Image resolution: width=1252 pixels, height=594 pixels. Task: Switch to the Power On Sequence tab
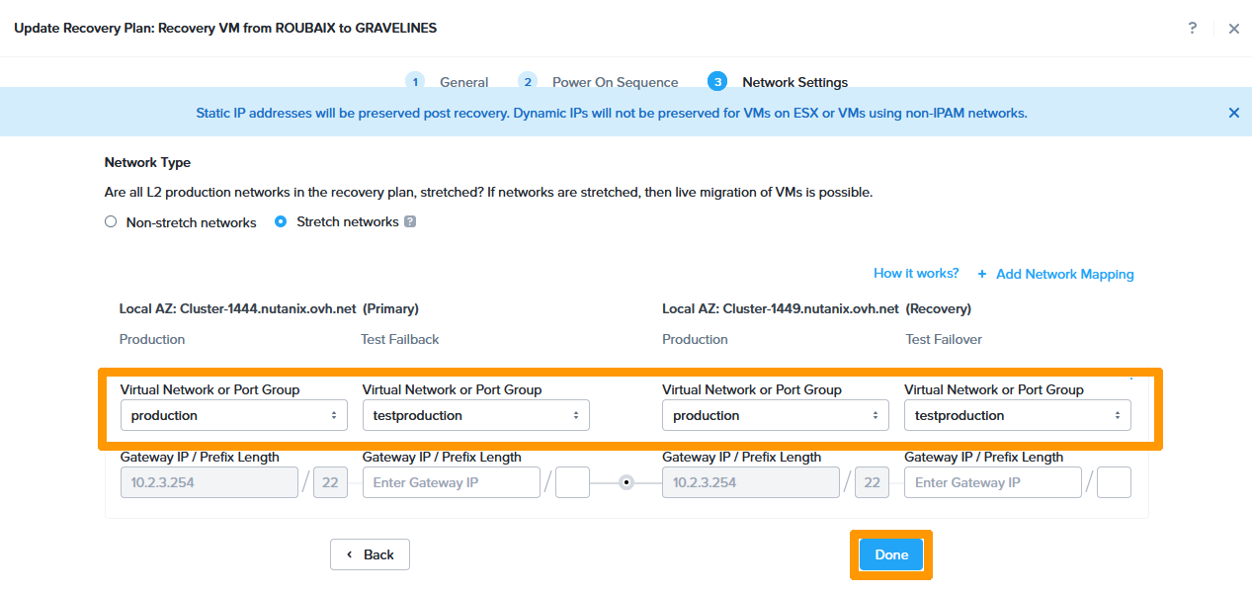615,82
